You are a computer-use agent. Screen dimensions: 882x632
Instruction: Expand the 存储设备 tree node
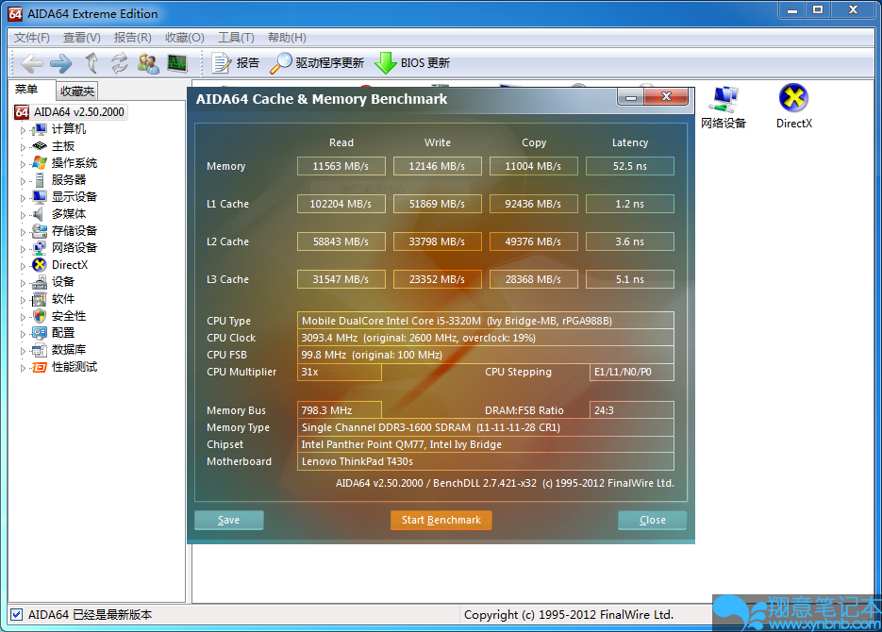pos(23,232)
